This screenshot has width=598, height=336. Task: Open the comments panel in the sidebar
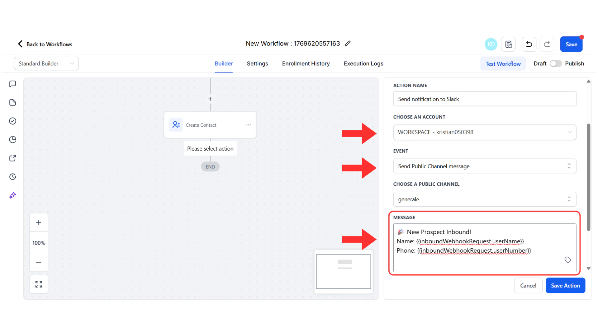[x=12, y=84]
